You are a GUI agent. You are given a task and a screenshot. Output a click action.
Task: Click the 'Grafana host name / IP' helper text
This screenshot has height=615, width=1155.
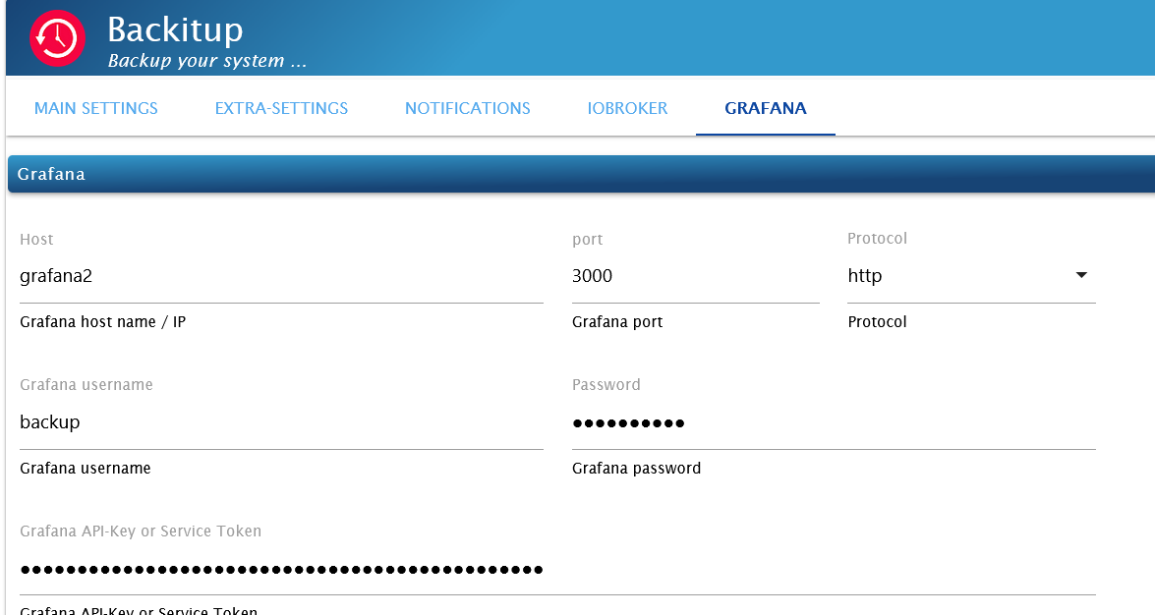[x=102, y=322]
